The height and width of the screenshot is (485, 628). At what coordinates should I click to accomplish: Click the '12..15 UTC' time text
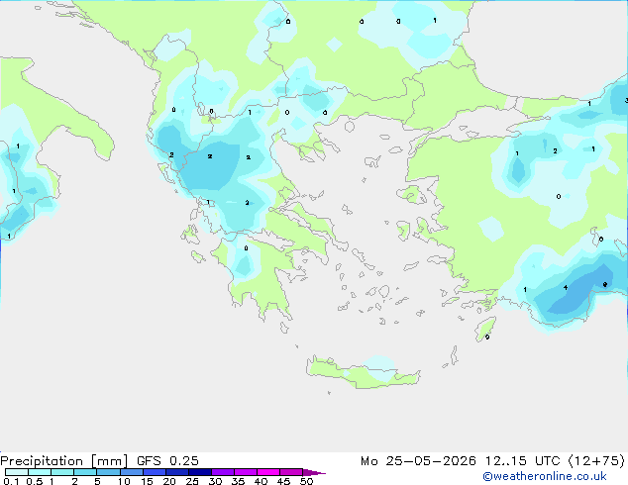point(522,461)
